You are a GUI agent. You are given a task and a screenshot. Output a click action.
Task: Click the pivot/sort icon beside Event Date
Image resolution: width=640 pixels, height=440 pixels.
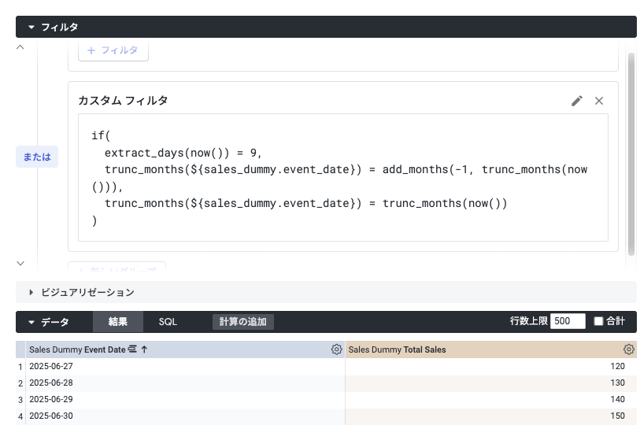pos(132,349)
